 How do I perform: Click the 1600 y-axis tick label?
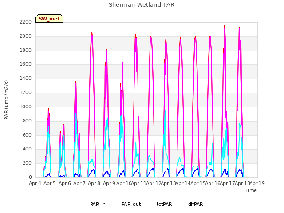(x=26, y=64)
